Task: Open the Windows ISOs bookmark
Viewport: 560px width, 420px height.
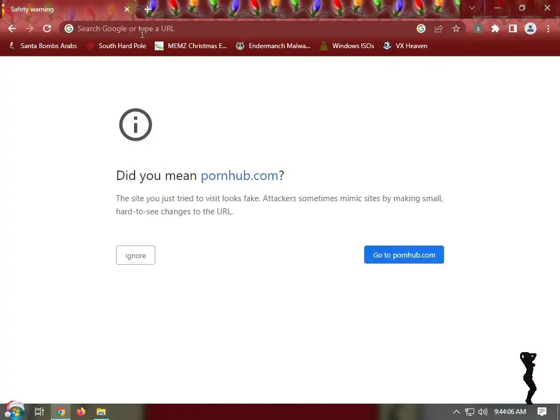Action: click(x=347, y=46)
